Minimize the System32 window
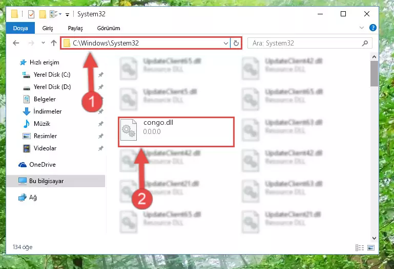394x269 pixels. coord(320,14)
